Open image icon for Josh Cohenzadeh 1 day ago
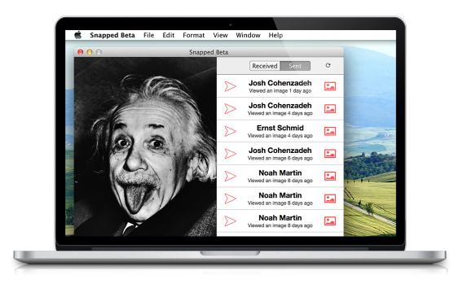 point(330,86)
